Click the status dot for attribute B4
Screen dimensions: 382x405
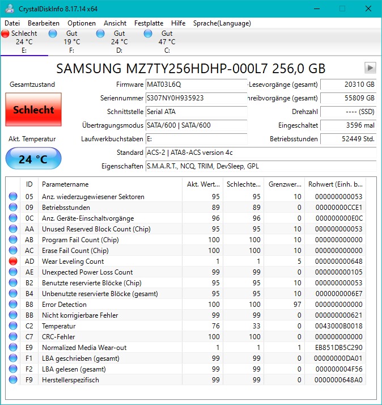pos(13,293)
